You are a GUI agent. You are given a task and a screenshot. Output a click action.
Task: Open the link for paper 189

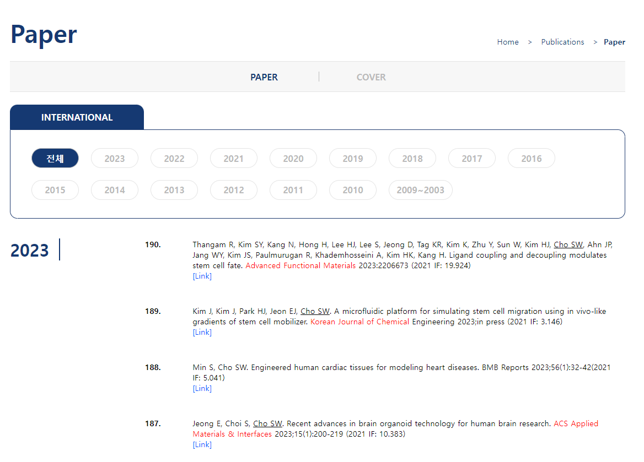click(x=202, y=332)
